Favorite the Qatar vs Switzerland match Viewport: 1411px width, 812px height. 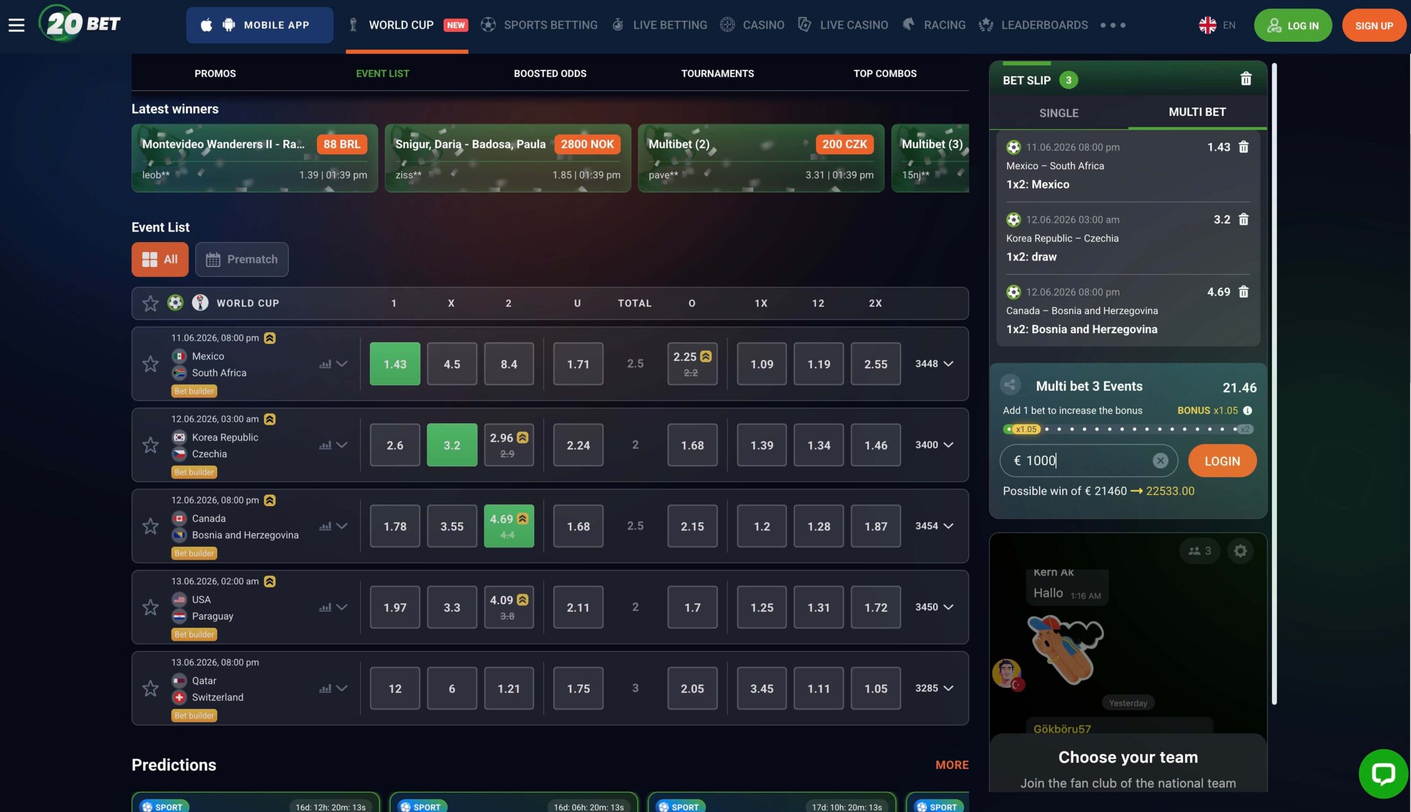pos(150,688)
